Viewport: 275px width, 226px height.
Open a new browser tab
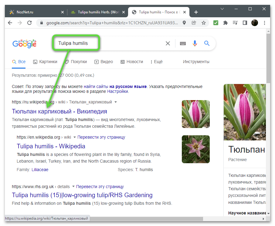[196, 12]
